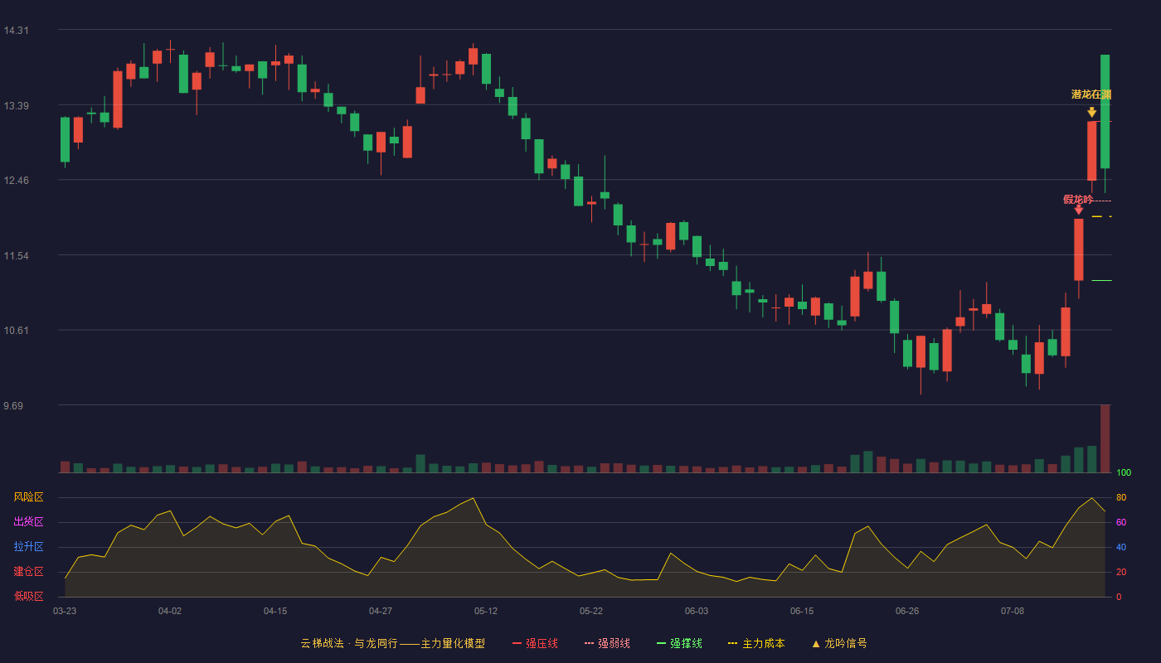Screen dimensions: 1161x663
Task: Click the 低吸区 zone label
Action: click(x=28, y=596)
